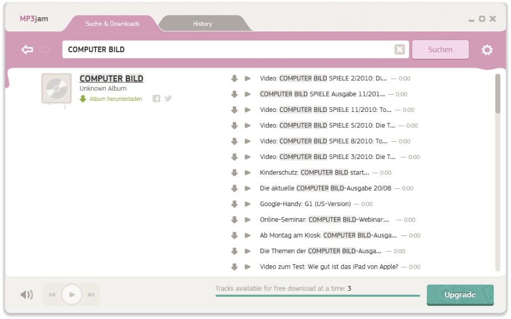Skip to previous track in player

(52, 295)
